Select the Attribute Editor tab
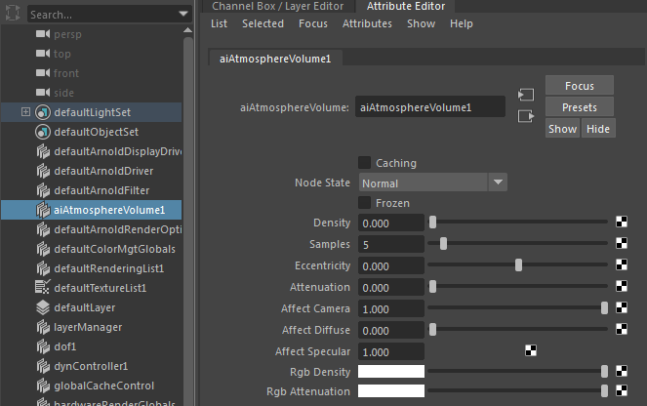This screenshot has width=647, height=406. click(406, 6)
